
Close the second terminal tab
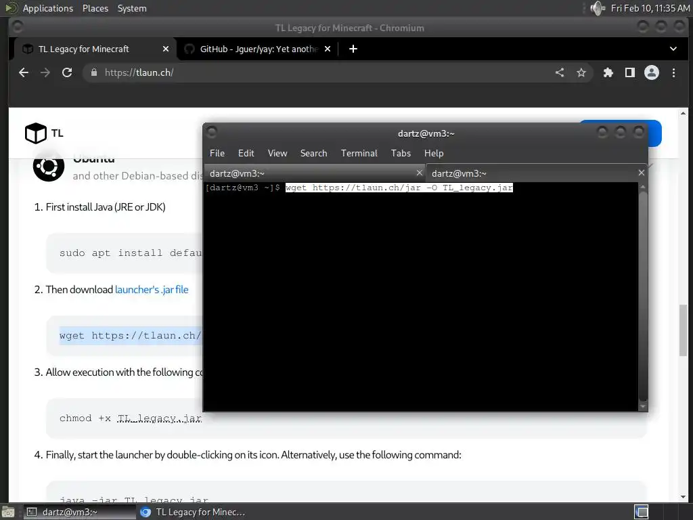click(642, 173)
